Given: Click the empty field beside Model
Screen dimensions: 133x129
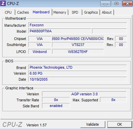Looking at the screenshot, I should pos(109,31).
